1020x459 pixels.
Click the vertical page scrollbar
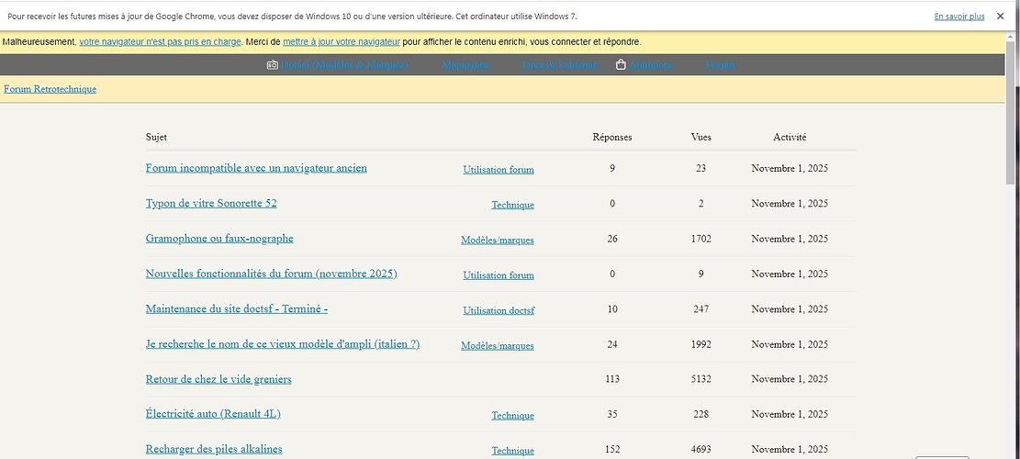1011,184
